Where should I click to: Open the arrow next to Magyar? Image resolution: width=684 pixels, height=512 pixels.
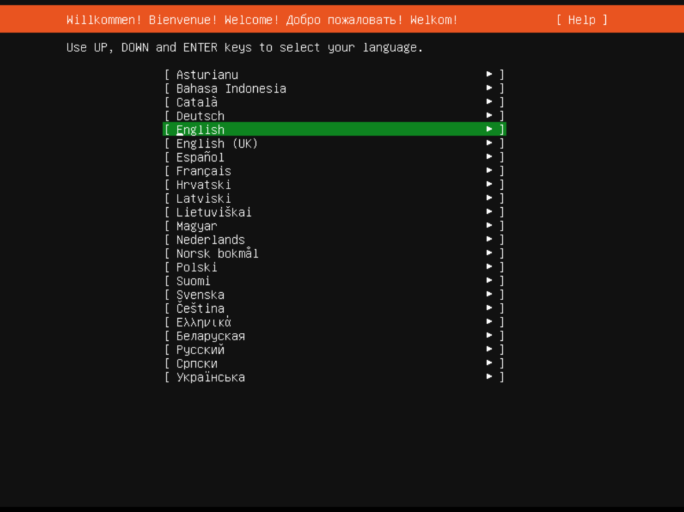[x=490, y=225]
